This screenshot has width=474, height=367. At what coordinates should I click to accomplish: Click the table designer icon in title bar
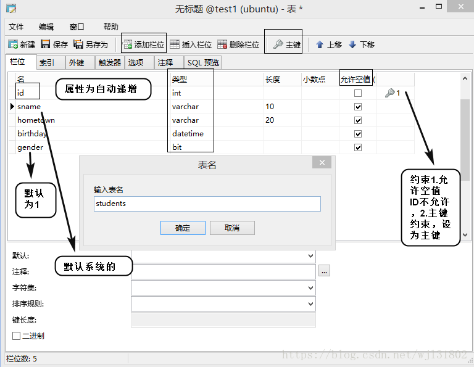pyautogui.click(x=11, y=9)
